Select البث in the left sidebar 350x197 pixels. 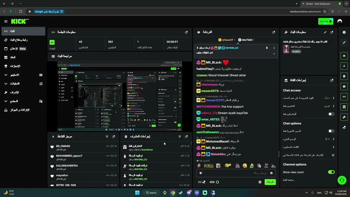(23, 31)
